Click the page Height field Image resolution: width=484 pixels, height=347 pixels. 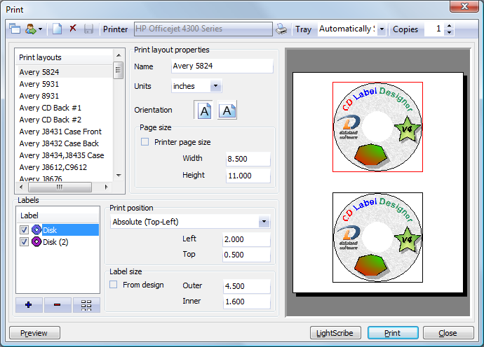pyautogui.click(x=248, y=176)
